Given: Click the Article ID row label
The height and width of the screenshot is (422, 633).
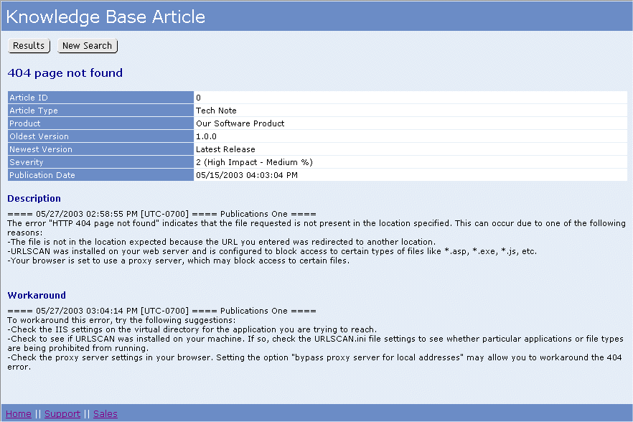Looking at the screenshot, I should (x=29, y=98).
